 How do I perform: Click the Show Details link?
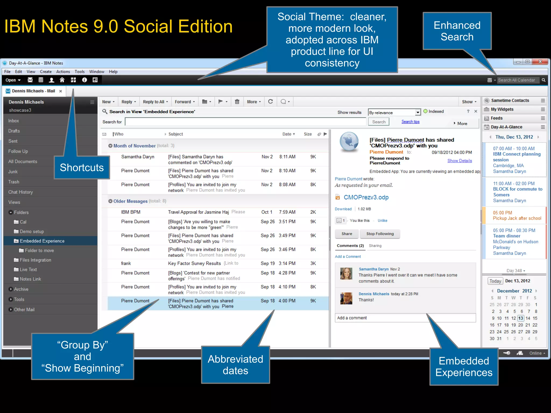click(x=460, y=161)
